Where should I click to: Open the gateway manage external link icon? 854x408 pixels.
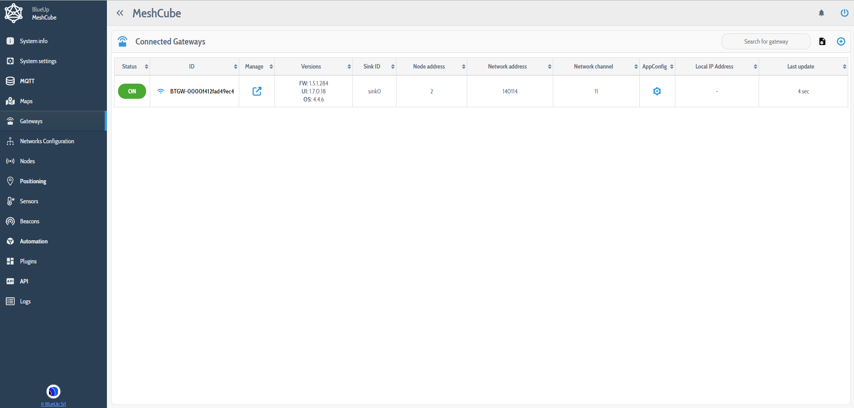[x=257, y=91]
